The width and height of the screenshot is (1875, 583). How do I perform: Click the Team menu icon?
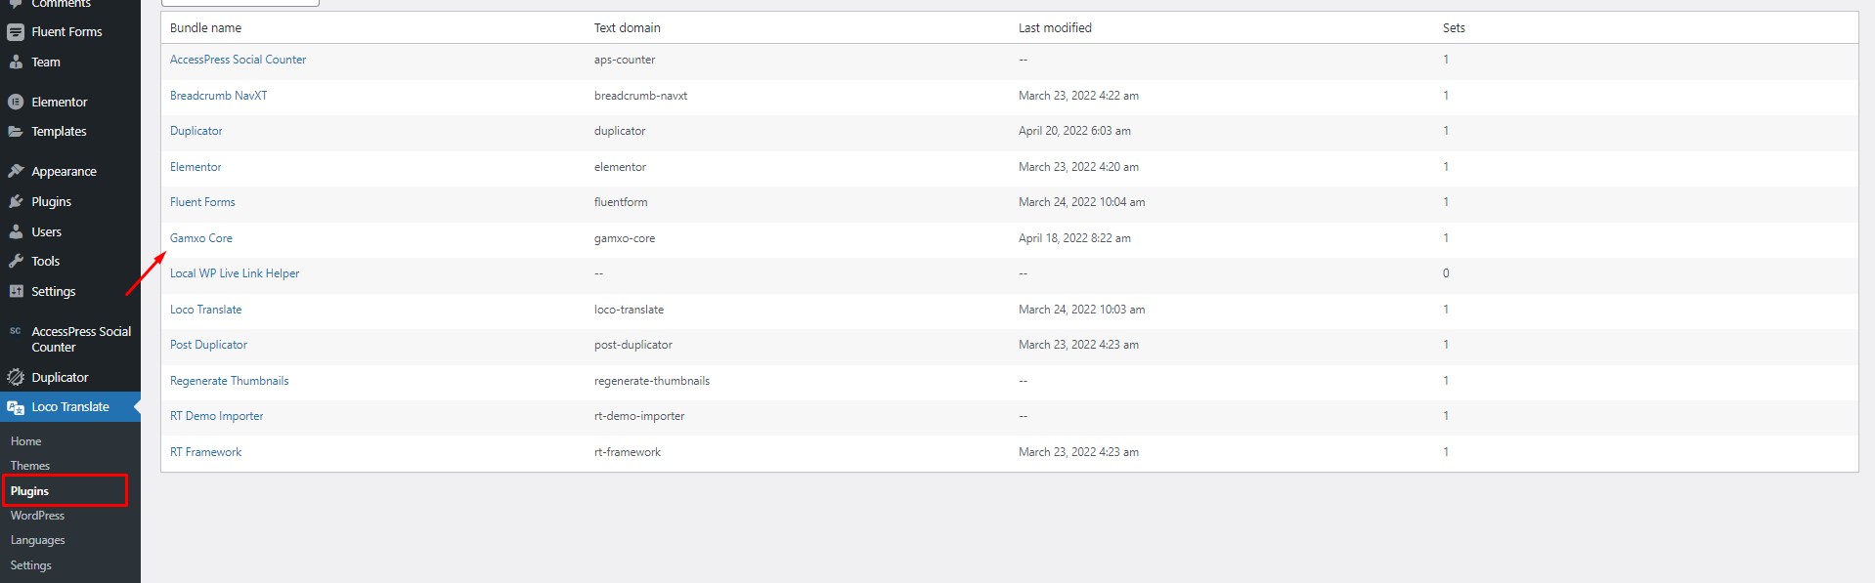coord(16,62)
